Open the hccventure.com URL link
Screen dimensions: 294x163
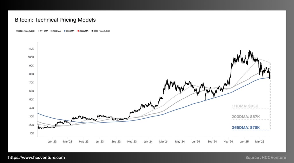point(36,157)
